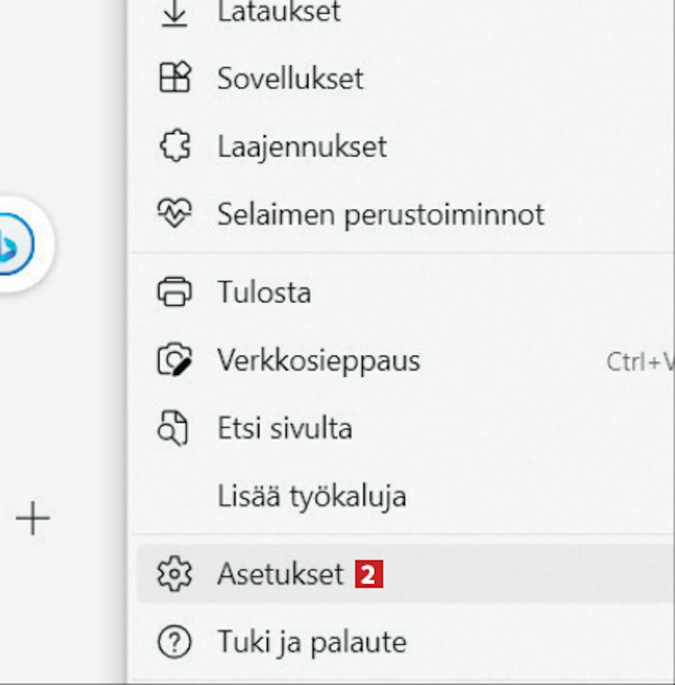The image size is (675, 685).
Task: Click the plus icon in sidebar
Action: point(33,518)
